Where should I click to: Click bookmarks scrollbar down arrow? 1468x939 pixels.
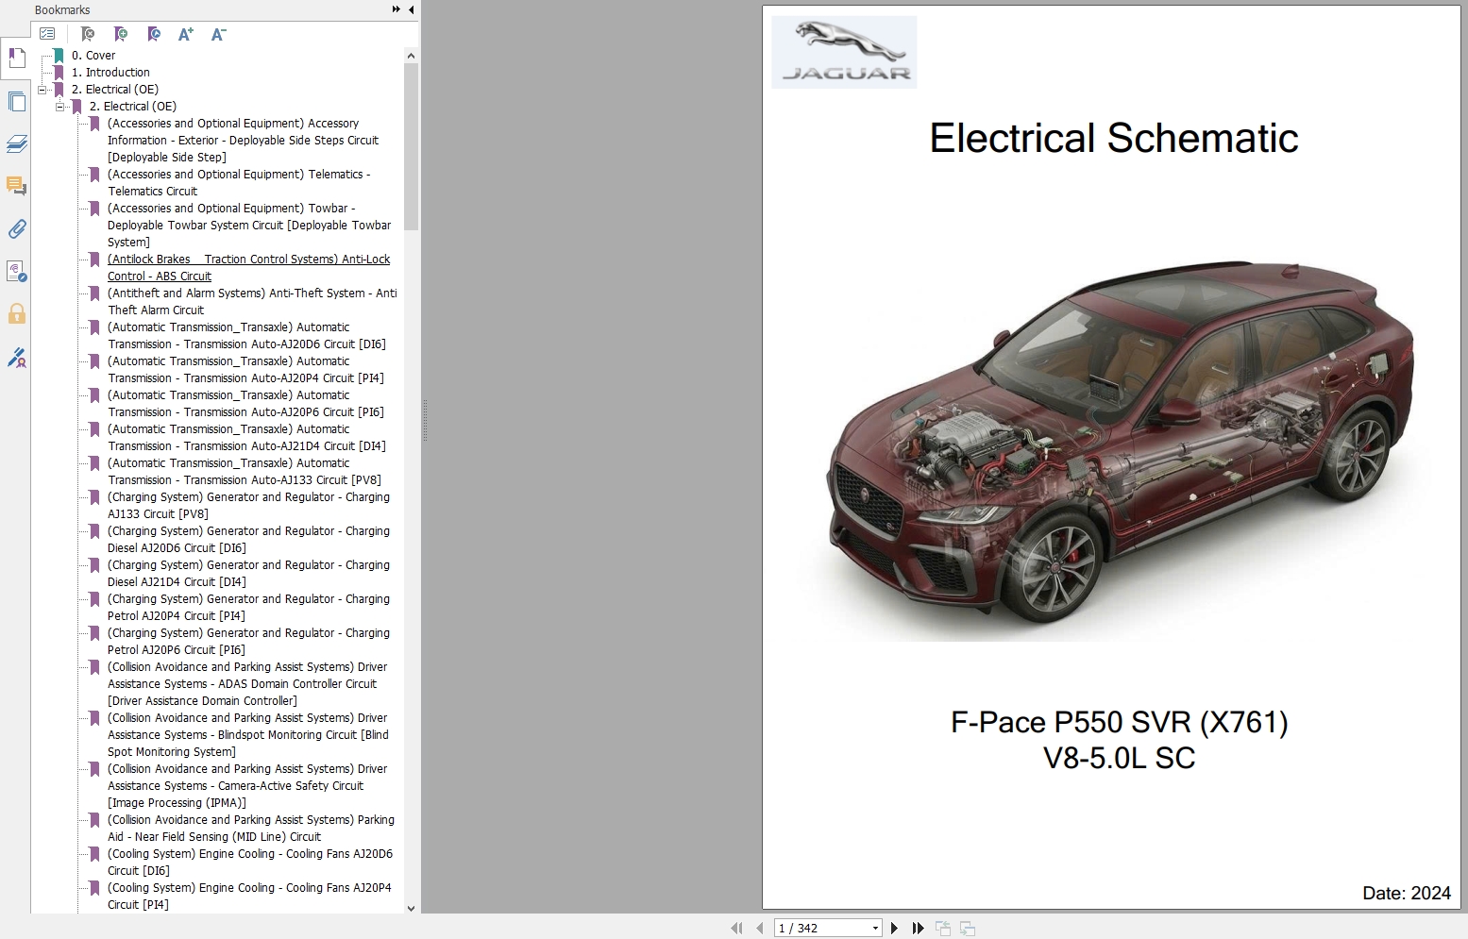(x=411, y=908)
